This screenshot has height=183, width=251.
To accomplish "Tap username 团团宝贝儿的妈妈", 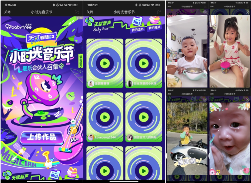I will pos(145,137).
